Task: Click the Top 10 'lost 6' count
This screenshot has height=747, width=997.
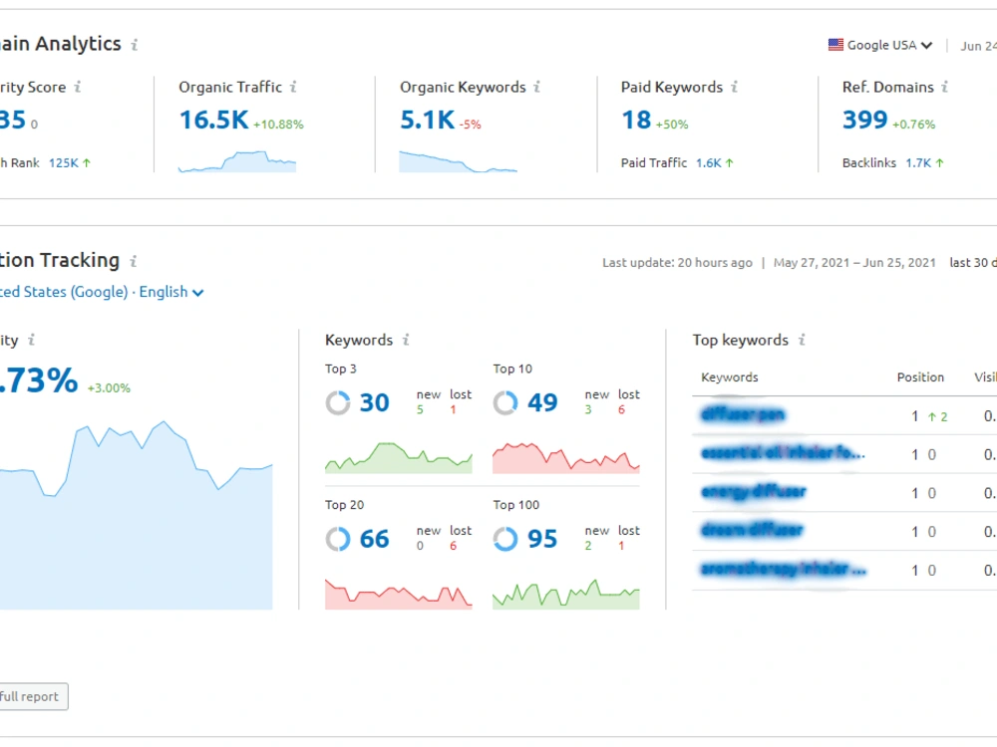Action: click(622, 409)
